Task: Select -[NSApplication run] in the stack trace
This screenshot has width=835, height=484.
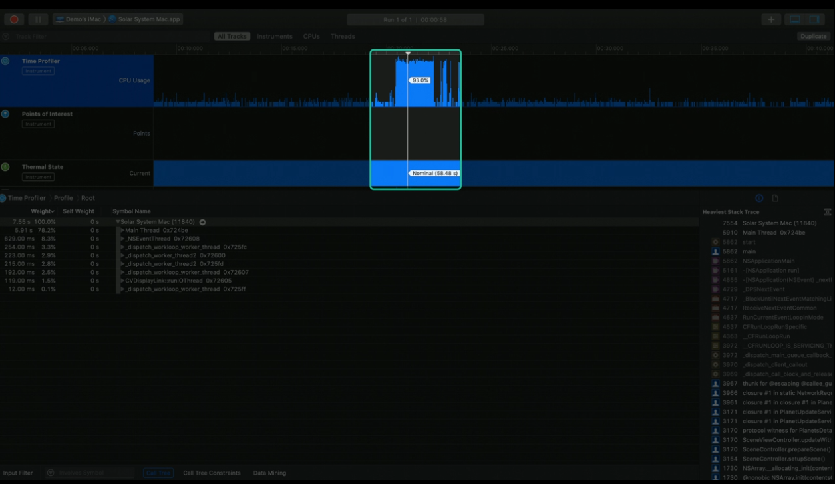Action: (772, 271)
